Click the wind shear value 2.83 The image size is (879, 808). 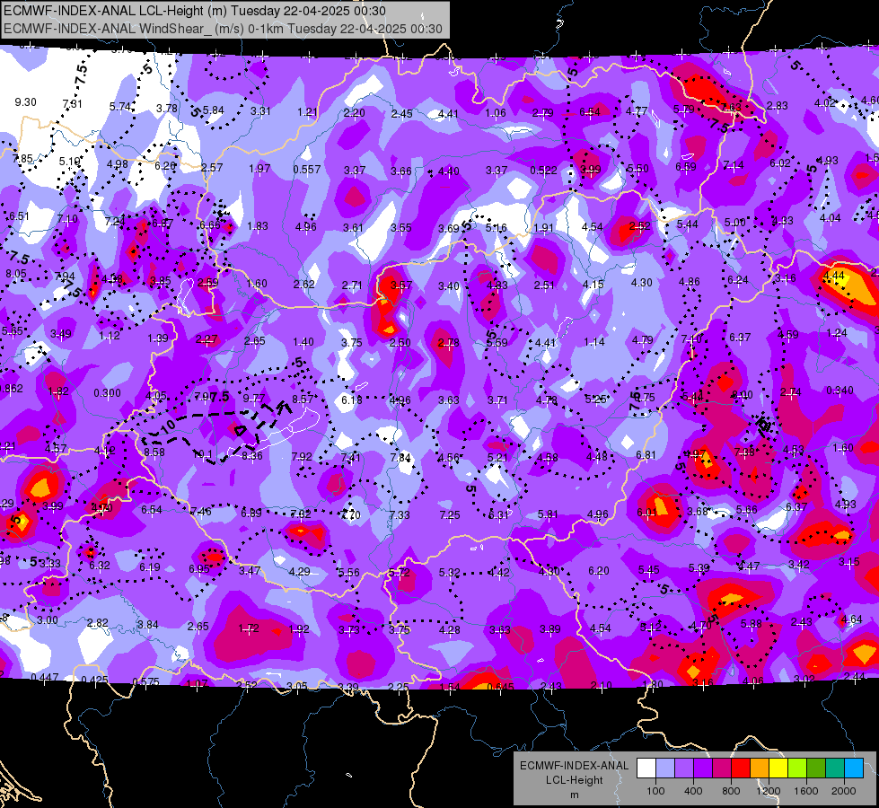tap(777, 105)
